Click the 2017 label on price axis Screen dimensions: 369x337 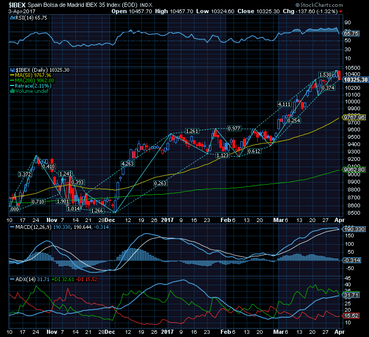[167, 220]
